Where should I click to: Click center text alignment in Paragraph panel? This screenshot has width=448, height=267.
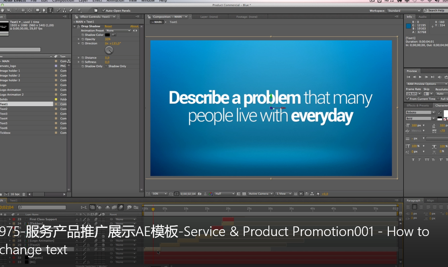[415, 207]
